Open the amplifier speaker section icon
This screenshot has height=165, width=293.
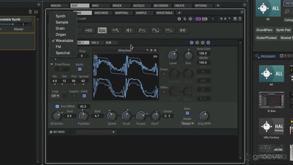129,30
